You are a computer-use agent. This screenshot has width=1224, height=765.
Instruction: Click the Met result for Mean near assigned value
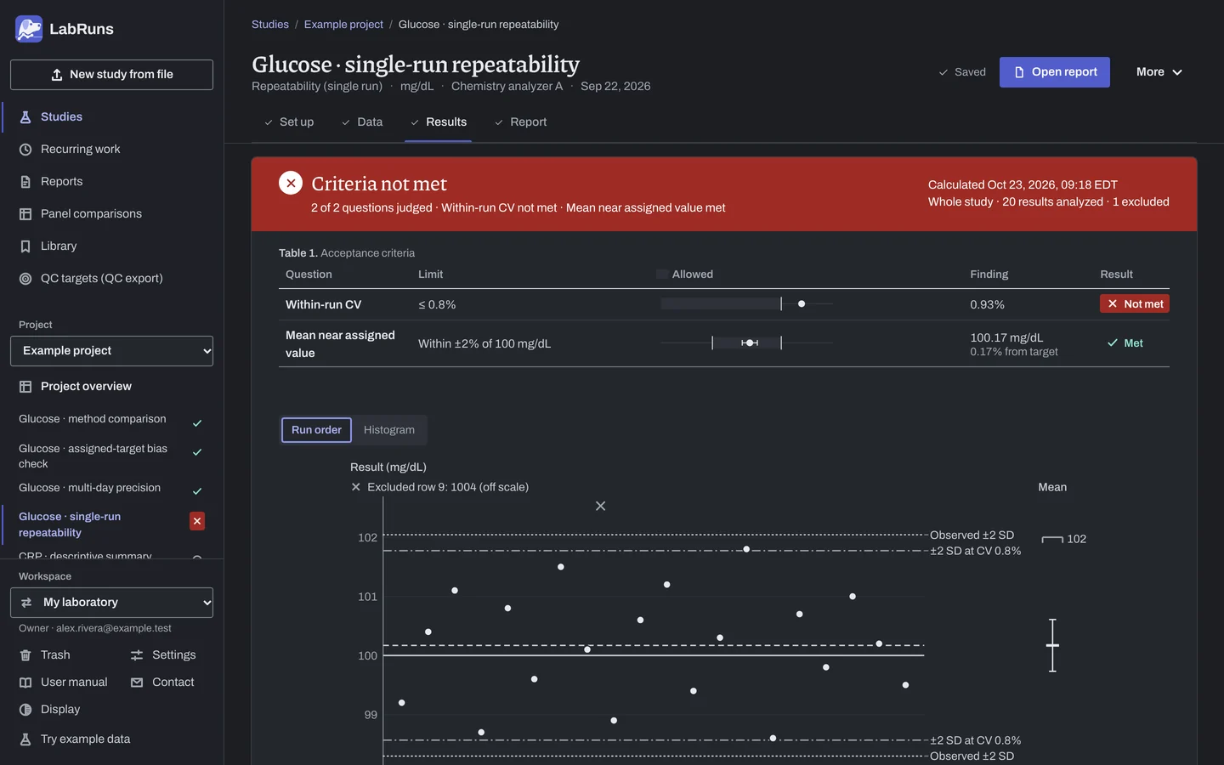point(1125,343)
